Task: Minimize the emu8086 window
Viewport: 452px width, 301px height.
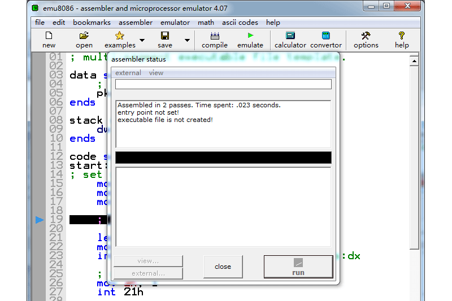Action: [371, 6]
